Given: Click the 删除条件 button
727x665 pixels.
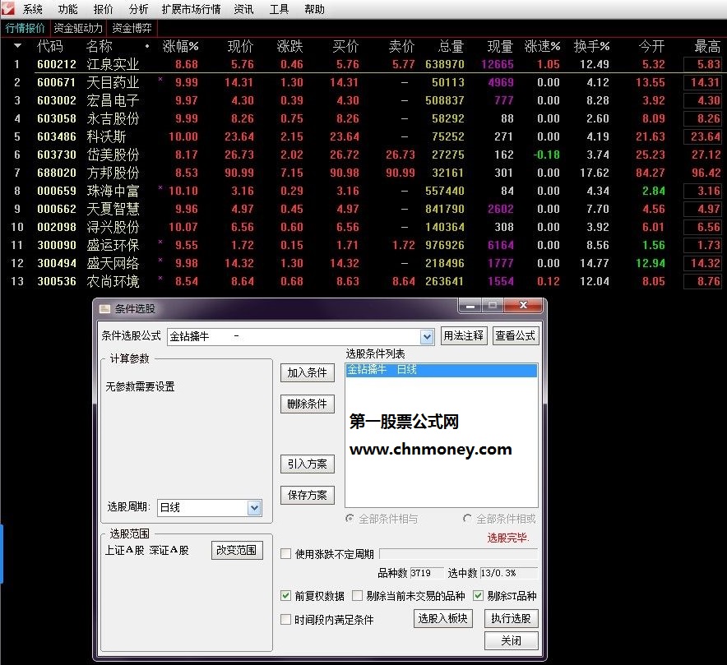Looking at the screenshot, I should [308, 404].
